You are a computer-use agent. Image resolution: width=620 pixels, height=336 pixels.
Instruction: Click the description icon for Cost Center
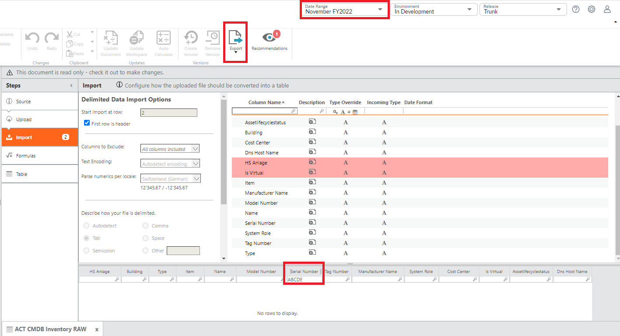312,142
